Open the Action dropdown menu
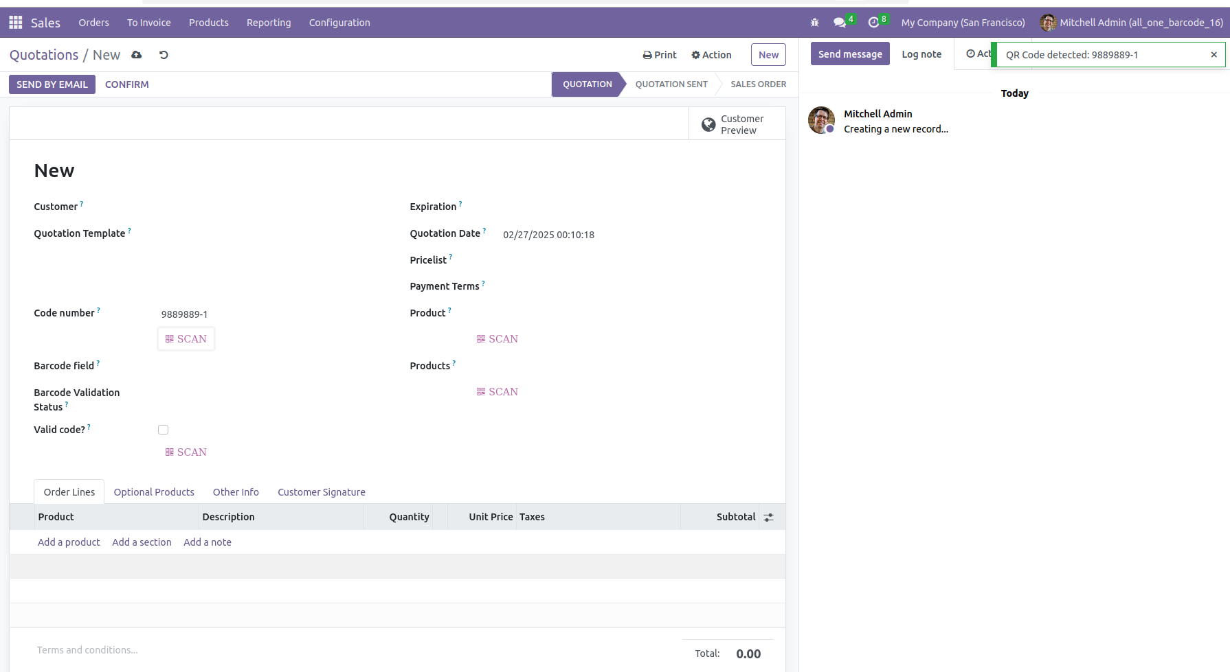This screenshot has width=1230, height=672. [x=711, y=55]
